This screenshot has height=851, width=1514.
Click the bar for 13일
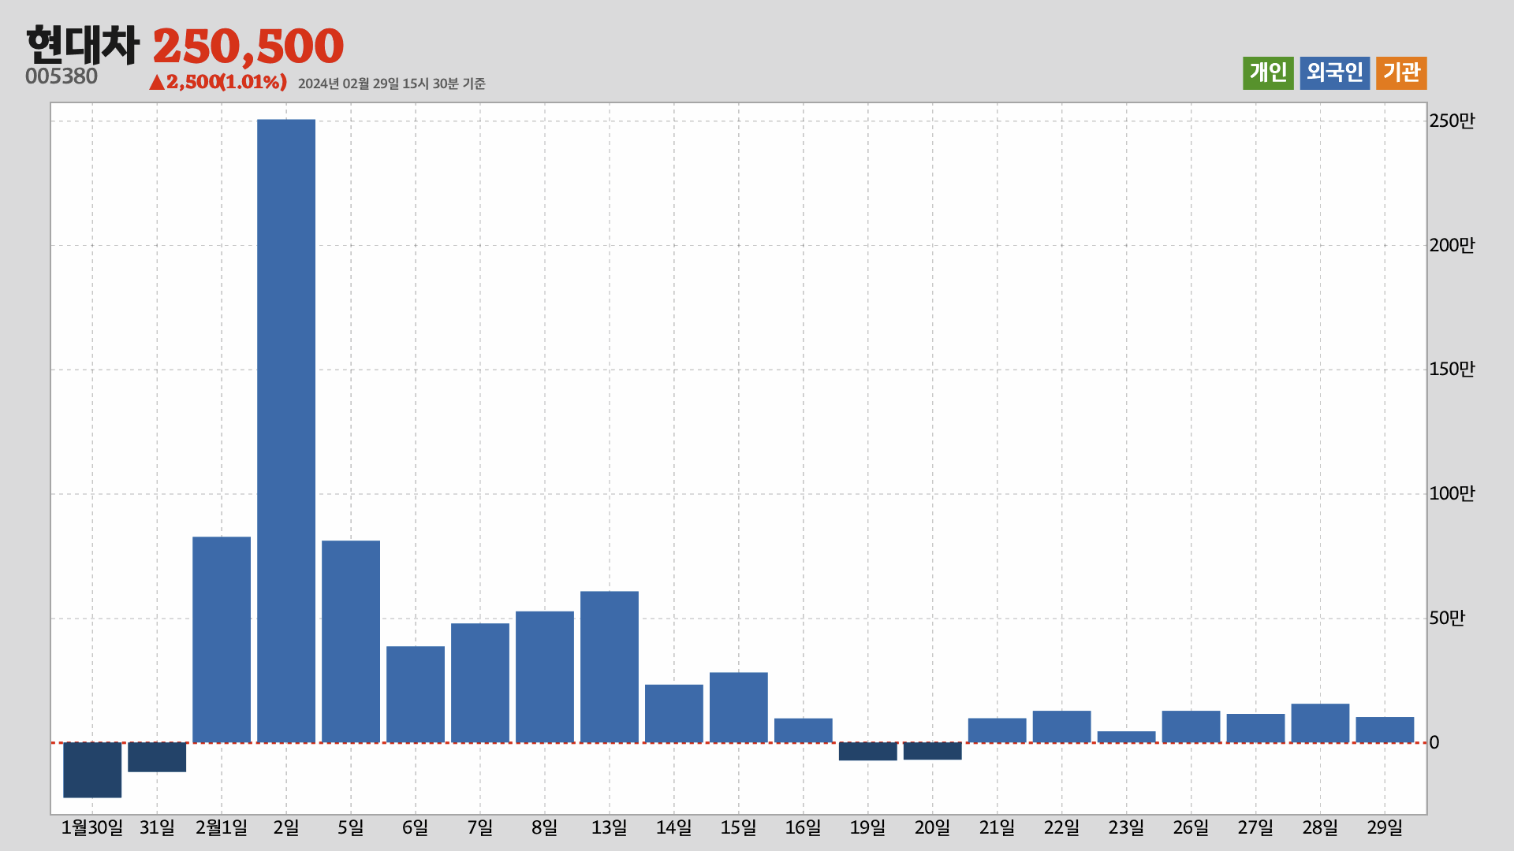pos(610,667)
